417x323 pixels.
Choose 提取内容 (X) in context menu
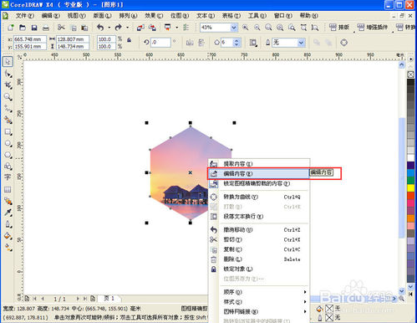click(259, 164)
